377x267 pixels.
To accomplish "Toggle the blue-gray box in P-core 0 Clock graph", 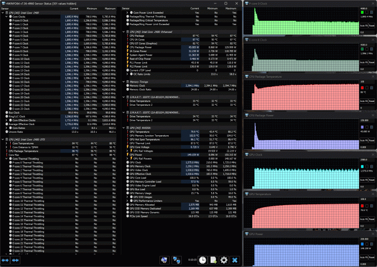I will click(372, 12).
